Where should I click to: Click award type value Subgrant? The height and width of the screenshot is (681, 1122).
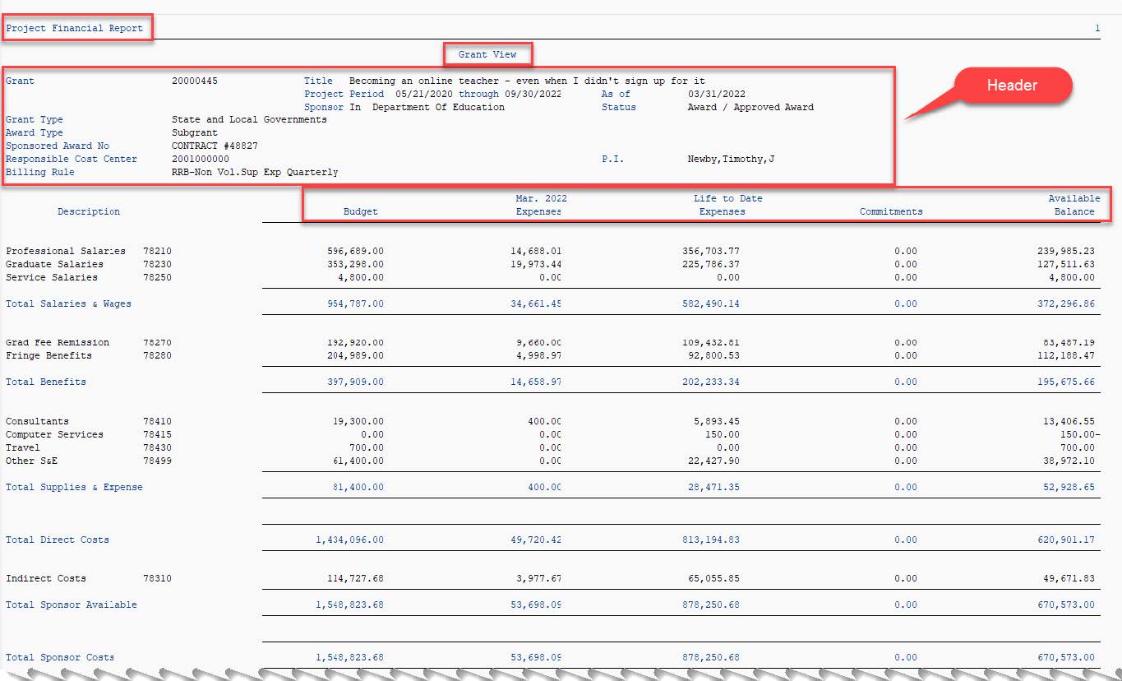coord(195,133)
